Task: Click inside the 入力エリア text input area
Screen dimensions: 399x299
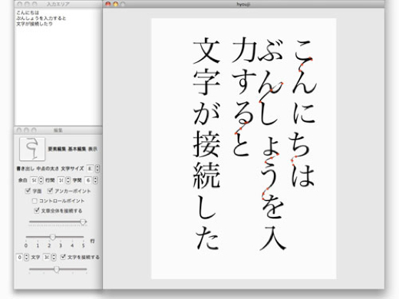Action: 58,67
